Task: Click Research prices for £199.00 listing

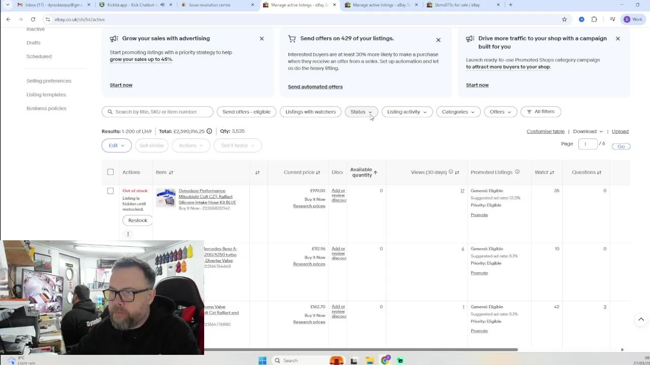Action: (309, 206)
